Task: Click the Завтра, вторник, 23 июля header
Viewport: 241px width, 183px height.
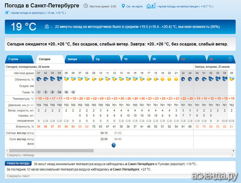Action: [212, 67]
